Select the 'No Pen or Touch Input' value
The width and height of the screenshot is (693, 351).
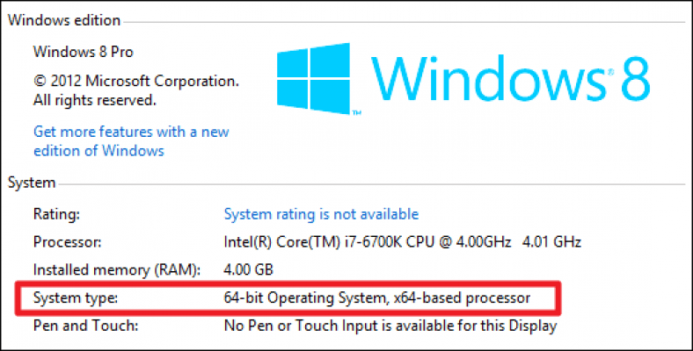(x=390, y=326)
